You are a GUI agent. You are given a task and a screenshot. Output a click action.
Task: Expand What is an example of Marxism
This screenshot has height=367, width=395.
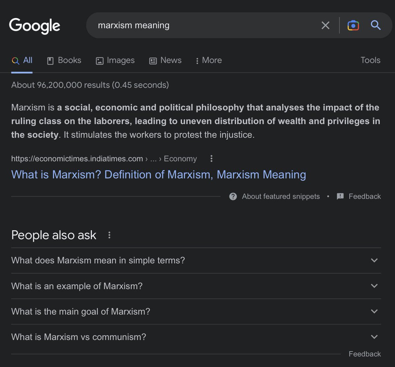pyautogui.click(x=196, y=286)
